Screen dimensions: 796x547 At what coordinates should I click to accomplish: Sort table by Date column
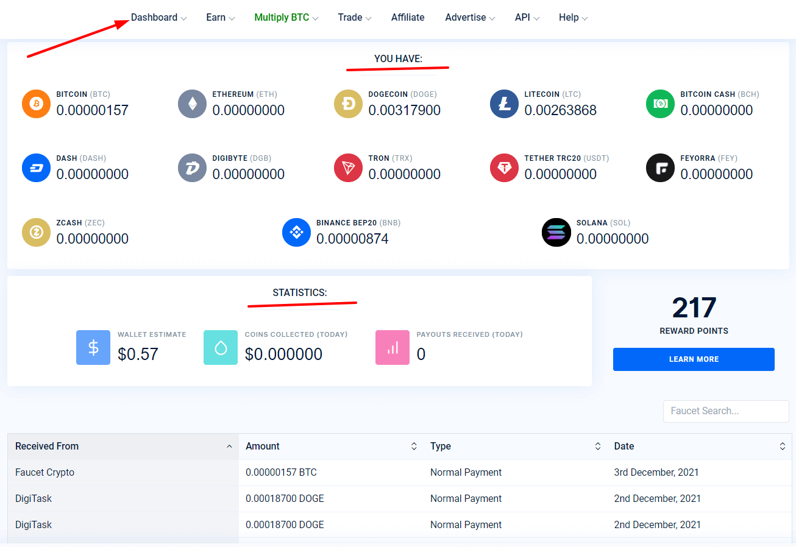[x=700, y=446]
